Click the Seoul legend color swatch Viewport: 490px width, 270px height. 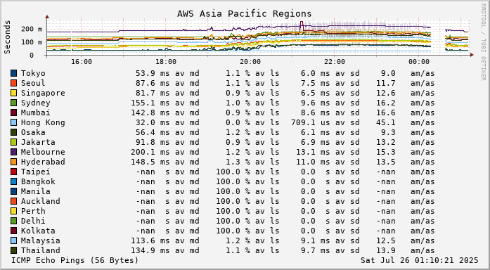[x=14, y=83]
